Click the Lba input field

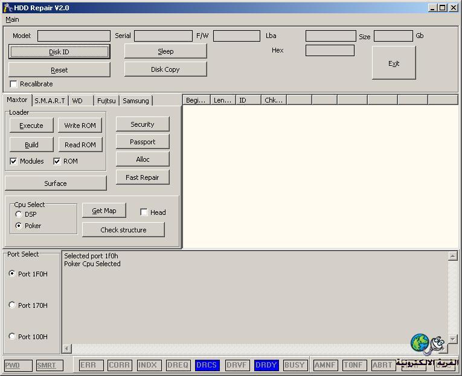pos(330,36)
